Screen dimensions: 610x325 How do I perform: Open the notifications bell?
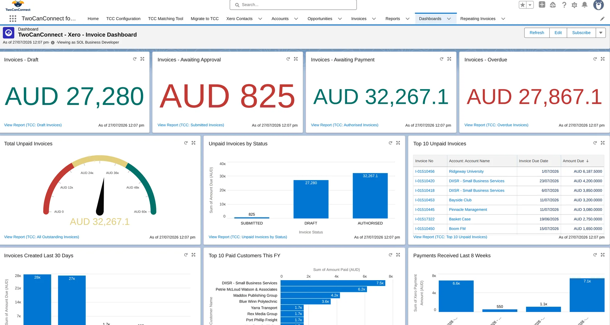(585, 5)
